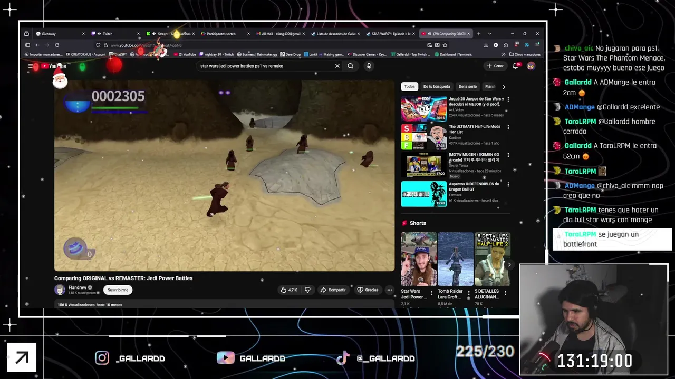
Task: Open the browser downloads icon
Action: 486,45
